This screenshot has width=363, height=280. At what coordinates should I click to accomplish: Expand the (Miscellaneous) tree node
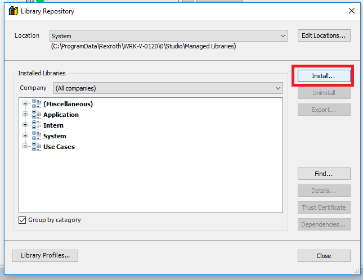pos(25,104)
